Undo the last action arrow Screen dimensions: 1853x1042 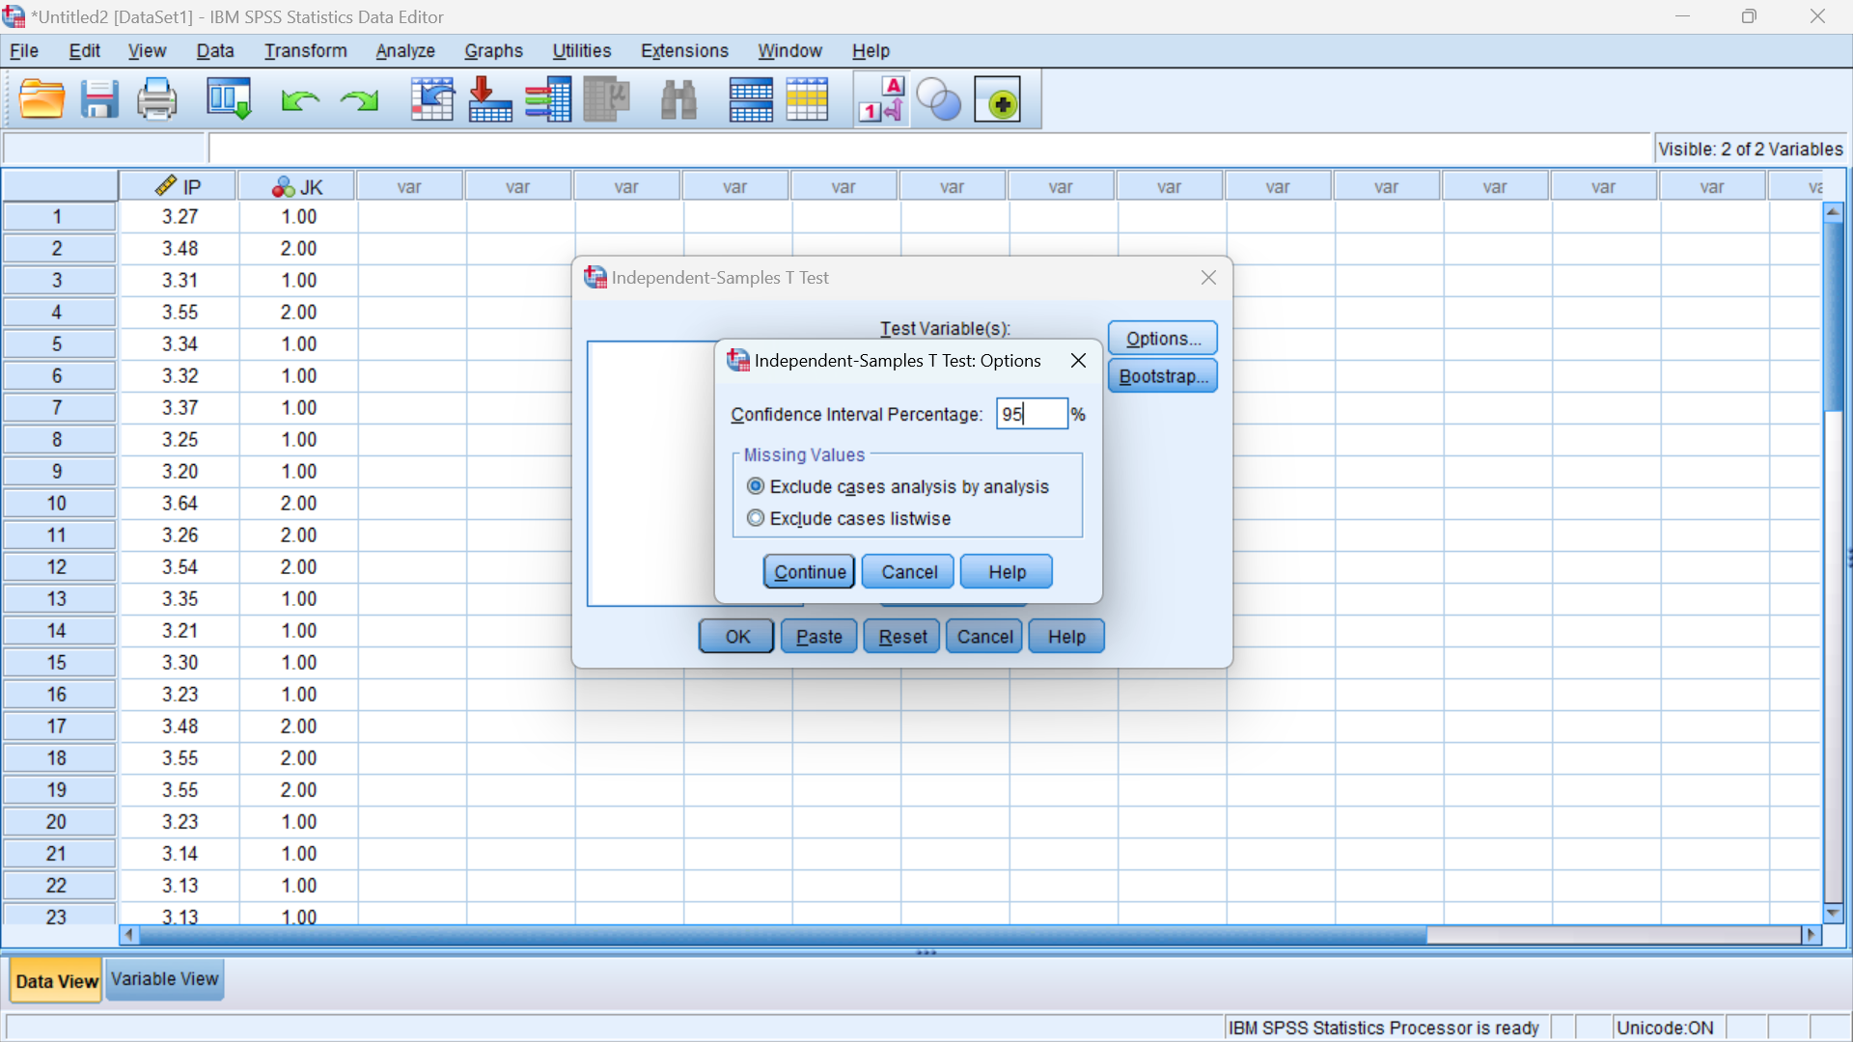[x=300, y=100]
